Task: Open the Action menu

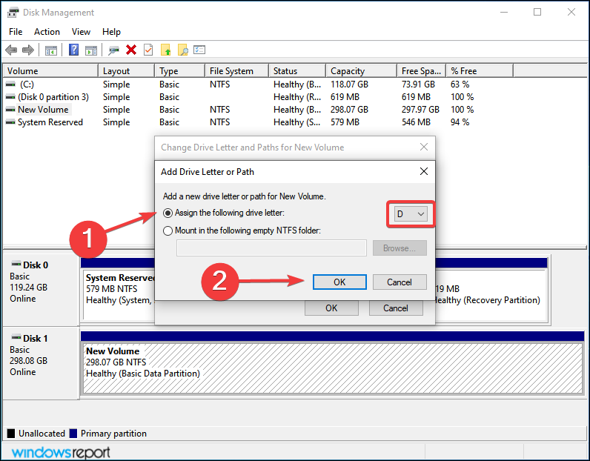Action: (47, 32)
